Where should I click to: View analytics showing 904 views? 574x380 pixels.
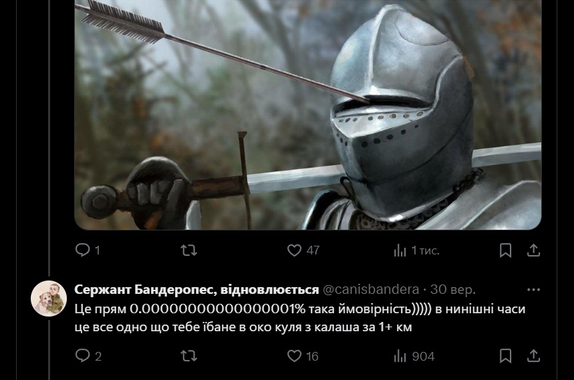[414, 356]
